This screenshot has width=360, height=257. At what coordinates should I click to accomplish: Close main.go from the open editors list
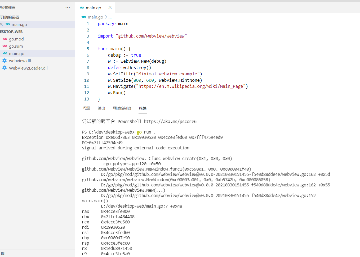pos(1,24)
